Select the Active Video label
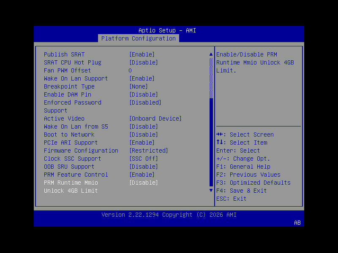338x253 pixels. point(64,118)
